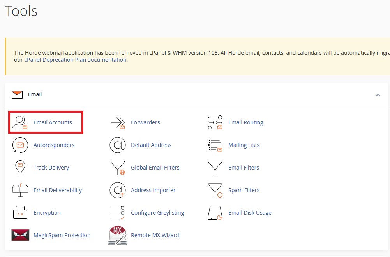Click the Email Routing icon

click(x=215, y=122)
